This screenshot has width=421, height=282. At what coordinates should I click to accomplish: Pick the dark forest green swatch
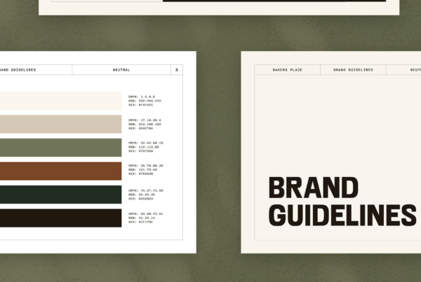pos(60,194)
